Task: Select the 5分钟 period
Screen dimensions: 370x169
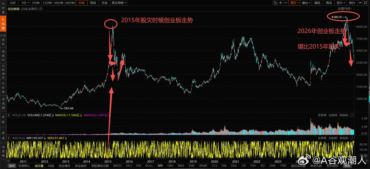Action: tap(36, 3)
